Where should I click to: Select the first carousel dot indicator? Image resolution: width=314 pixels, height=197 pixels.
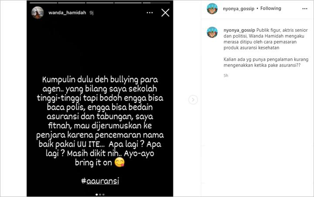tap(97, 194)
